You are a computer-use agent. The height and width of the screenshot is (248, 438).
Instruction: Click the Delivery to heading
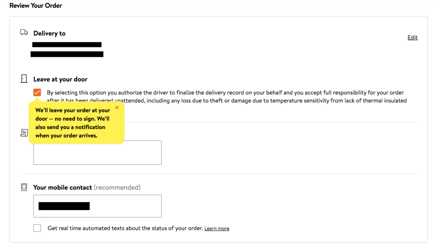coord(49,33)
